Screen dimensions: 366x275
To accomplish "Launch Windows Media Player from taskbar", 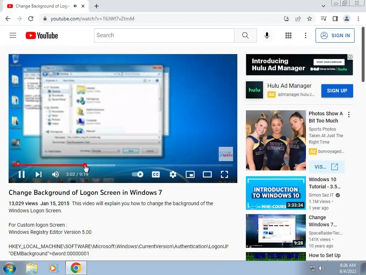I will click(53, 268).
